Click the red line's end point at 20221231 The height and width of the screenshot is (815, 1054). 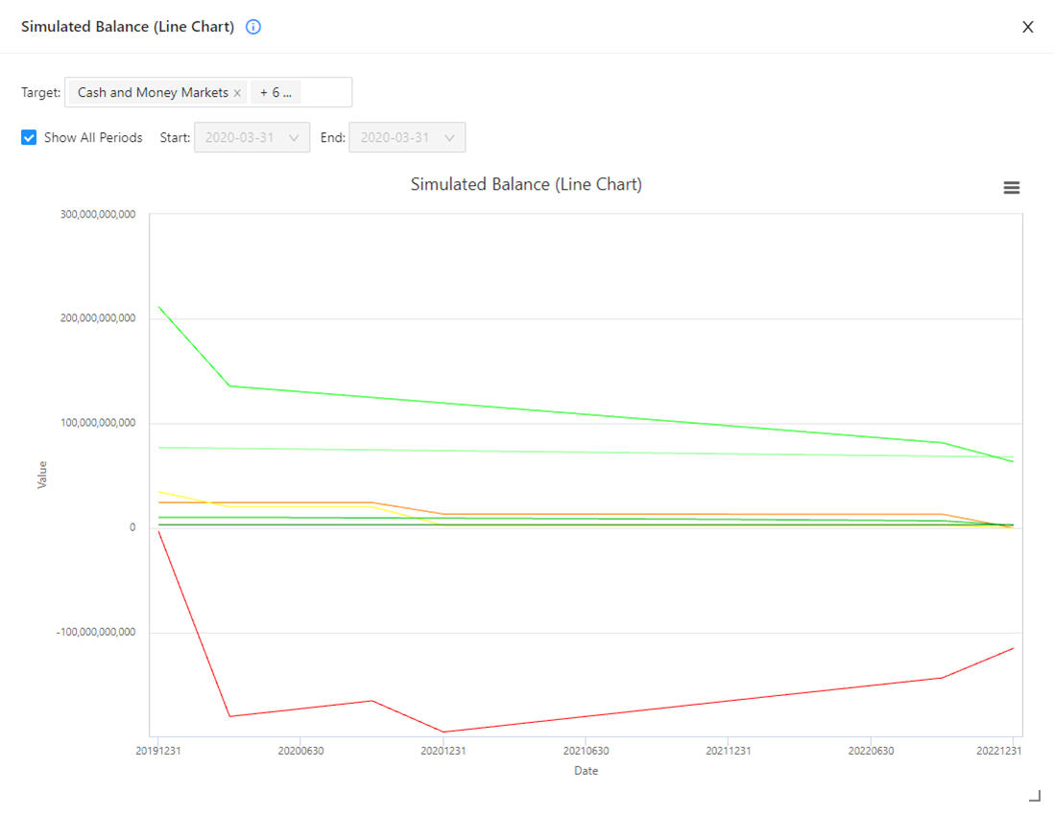click(1013, 649)
